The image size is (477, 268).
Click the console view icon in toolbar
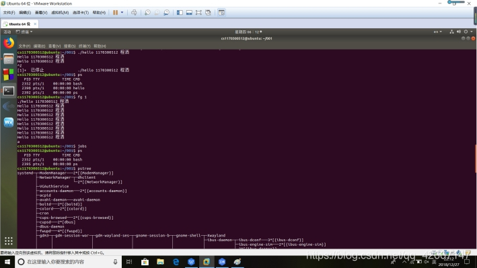(x=221, y=13)
